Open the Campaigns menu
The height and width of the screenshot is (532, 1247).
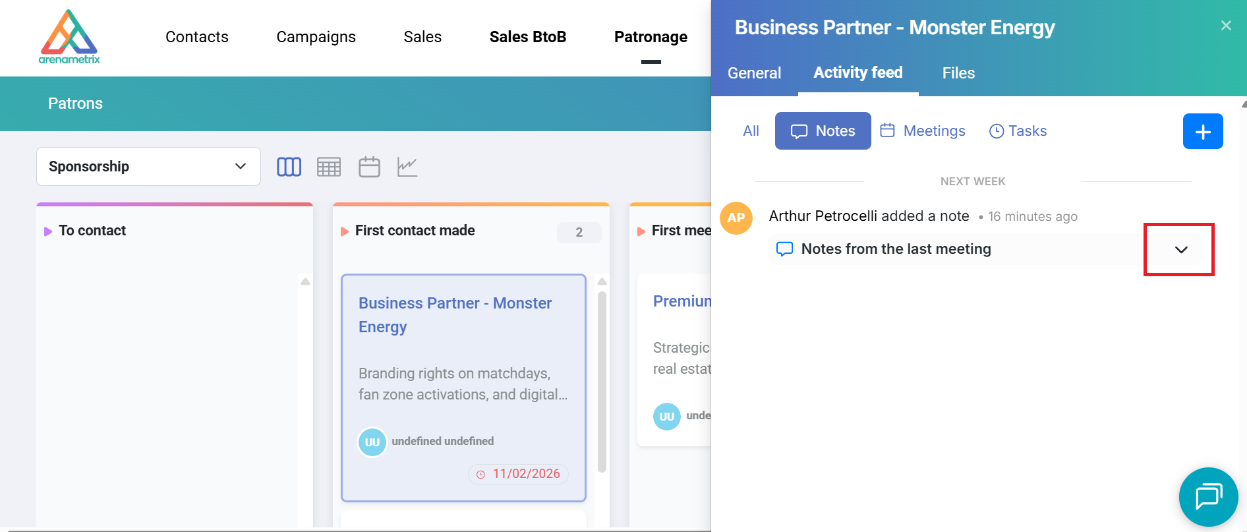[x=316, y=37]
